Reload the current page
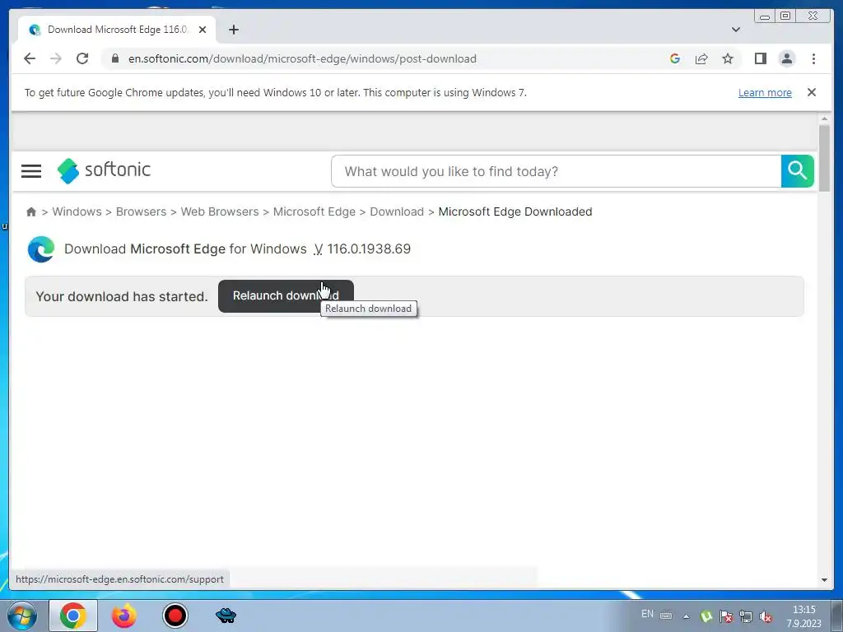Screen dimensions: 843x632 (82, 58)
